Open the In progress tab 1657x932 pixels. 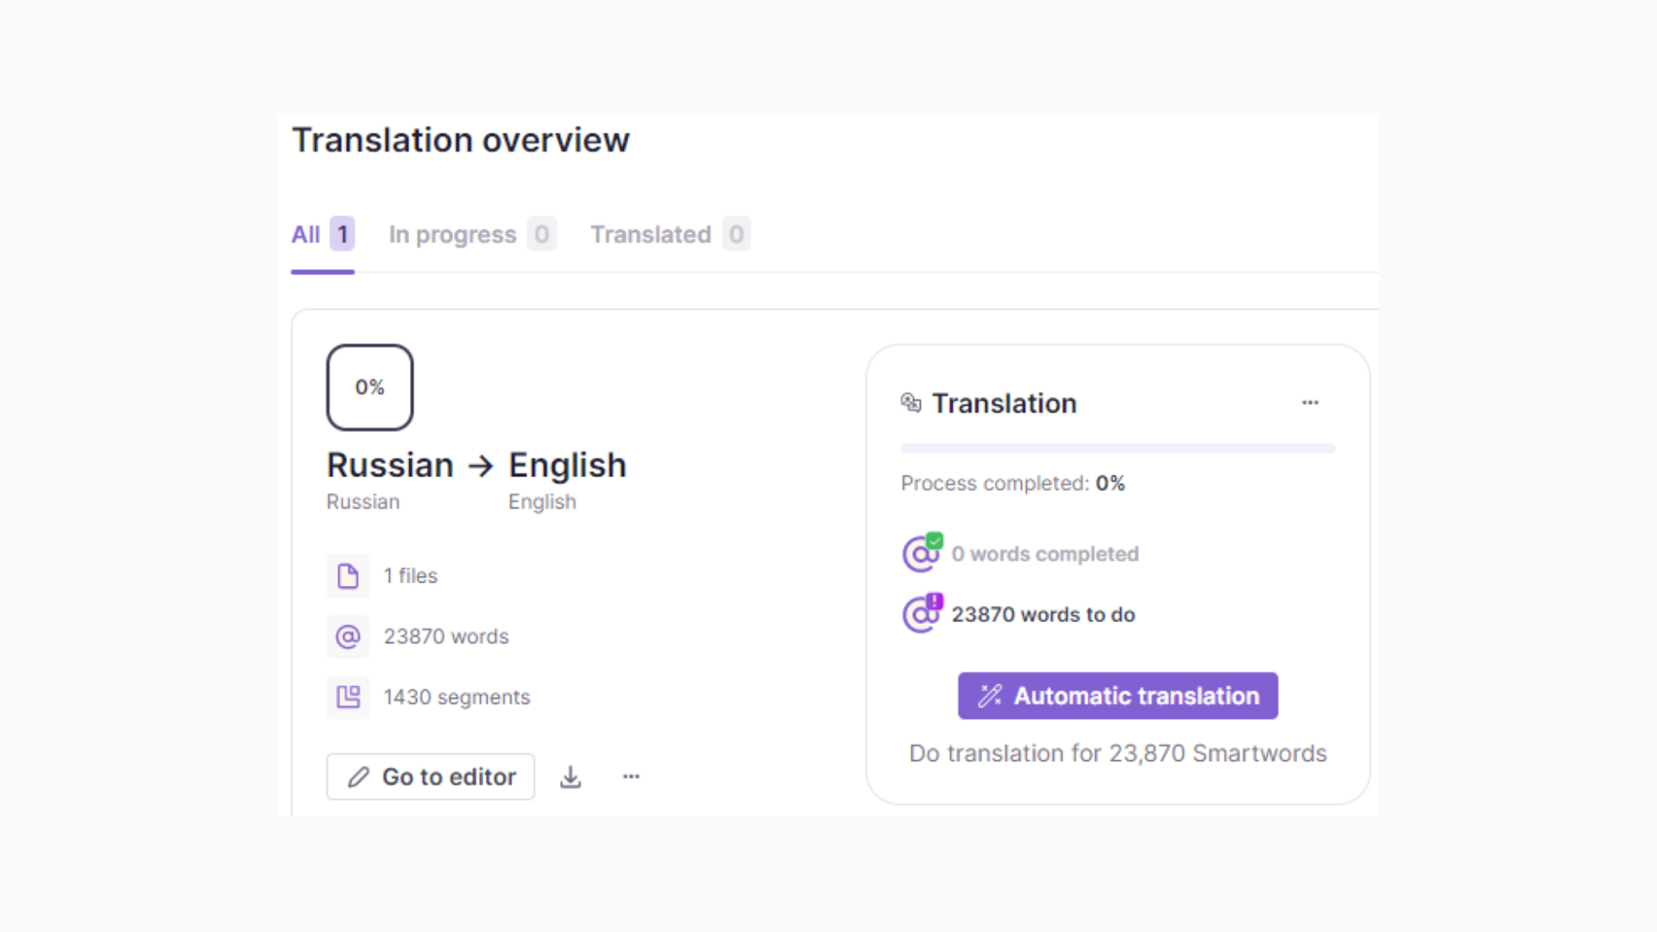472,235
